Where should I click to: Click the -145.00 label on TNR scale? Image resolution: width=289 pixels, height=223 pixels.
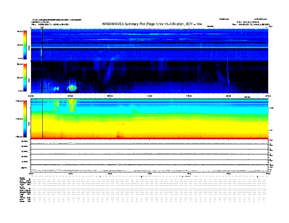point(19,119)
